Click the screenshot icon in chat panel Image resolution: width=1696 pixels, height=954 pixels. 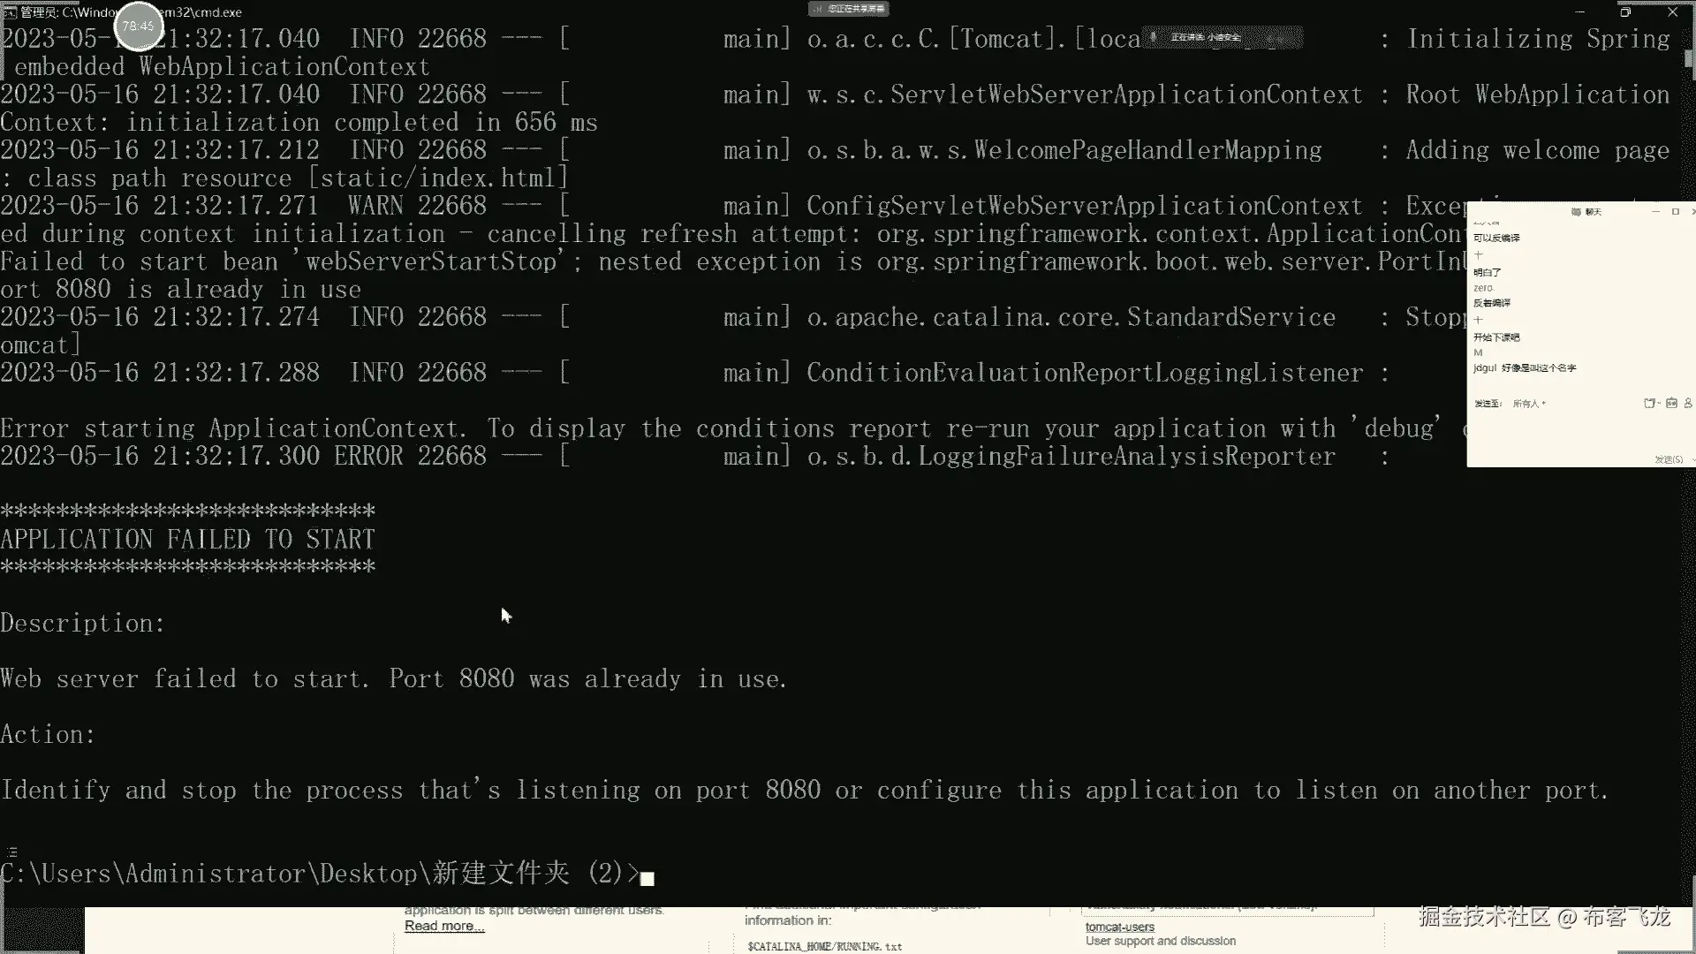coord(1670,403)
